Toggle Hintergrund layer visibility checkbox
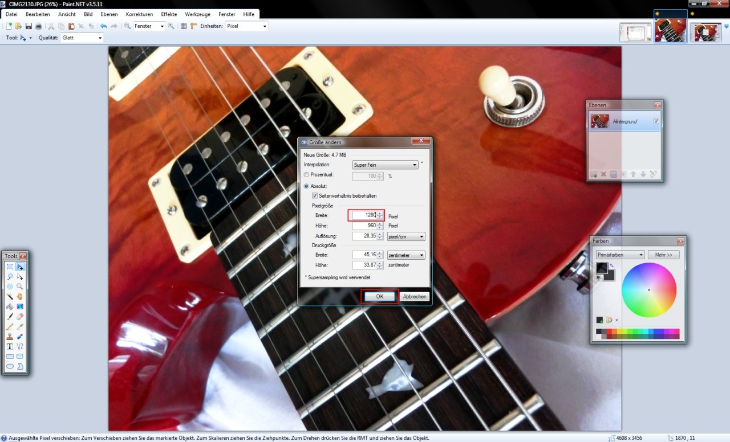This screenshot has height=442, width=730. 656,121
